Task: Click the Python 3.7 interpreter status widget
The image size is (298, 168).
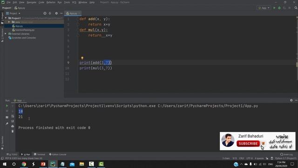Action: (x=285, y=158)
